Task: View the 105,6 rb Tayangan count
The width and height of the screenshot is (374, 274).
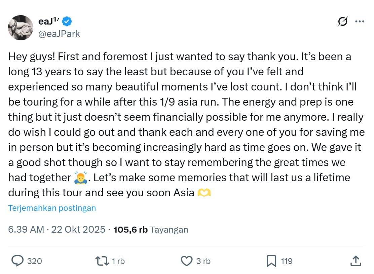Action: click(151, 230)
